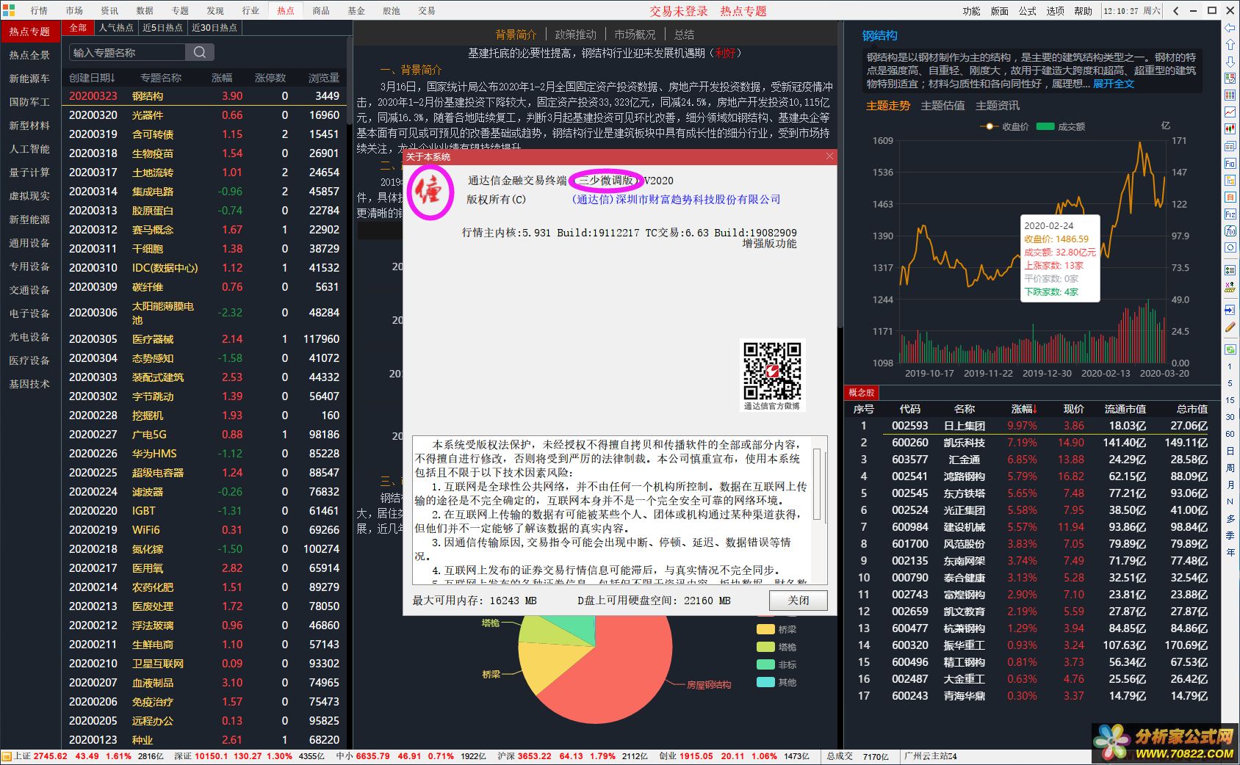The image size is (1240, 765).
Task: Click the green refresh icon in the right toolbar
Action: (x=1230, y=349)
